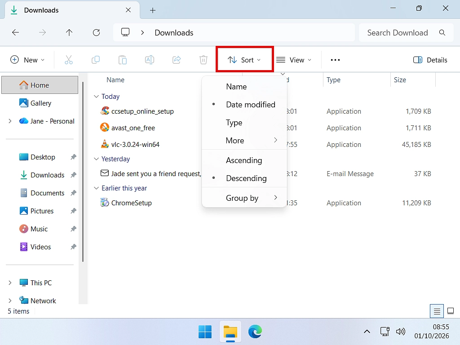Open Microsoft Edge from the taskbar

tap(255, 332)
